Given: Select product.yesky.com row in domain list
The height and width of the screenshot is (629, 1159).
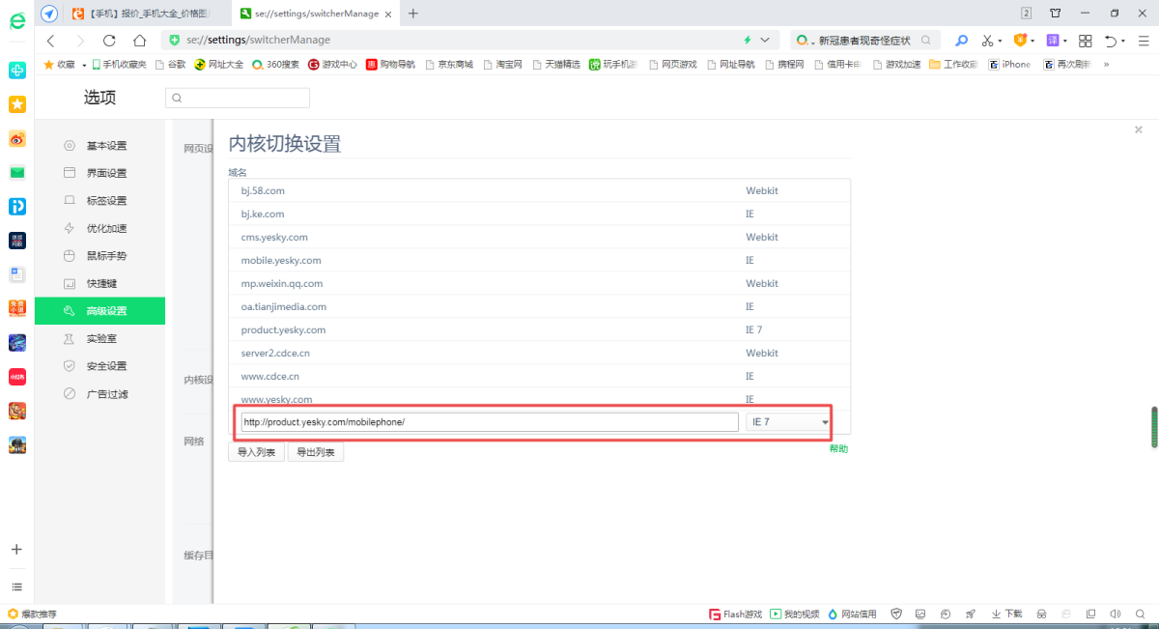Looking at the screenshot, I should tap(283, 329).
